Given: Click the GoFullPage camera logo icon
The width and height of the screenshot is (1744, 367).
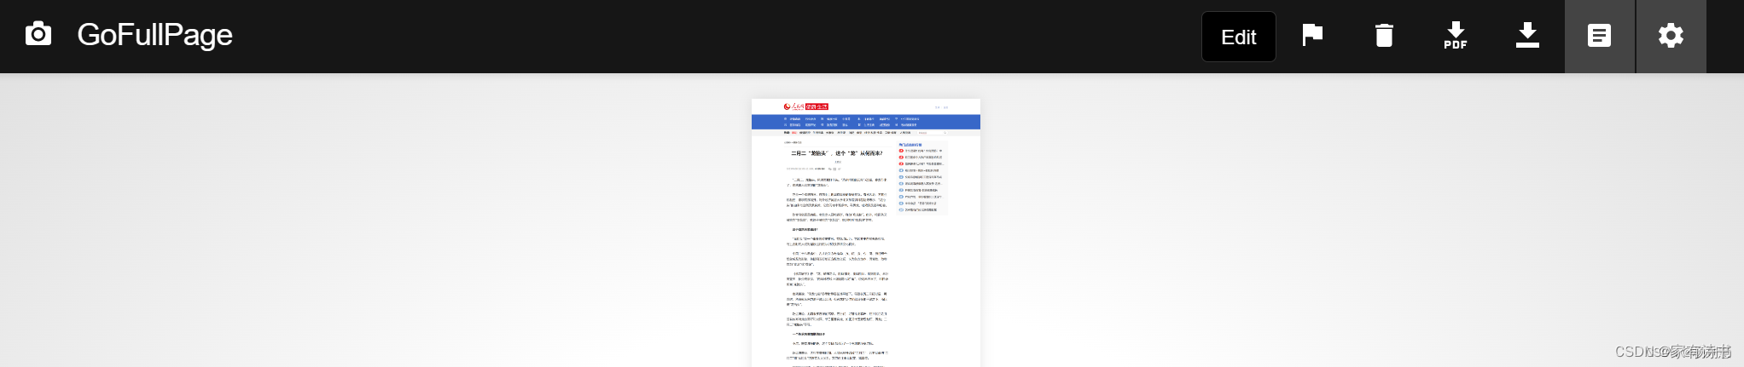Looking at the screenshot, I should click(x=38, y=35).
